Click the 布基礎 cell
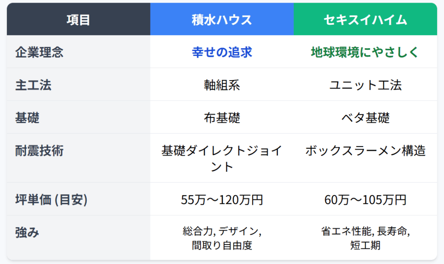Image resolution: width=444 pixels, height=264 pixels. click(x=222, y=117)
